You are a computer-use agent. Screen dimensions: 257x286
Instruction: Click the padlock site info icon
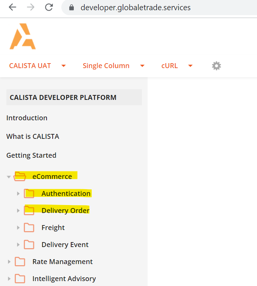click(x=71, y=8)
